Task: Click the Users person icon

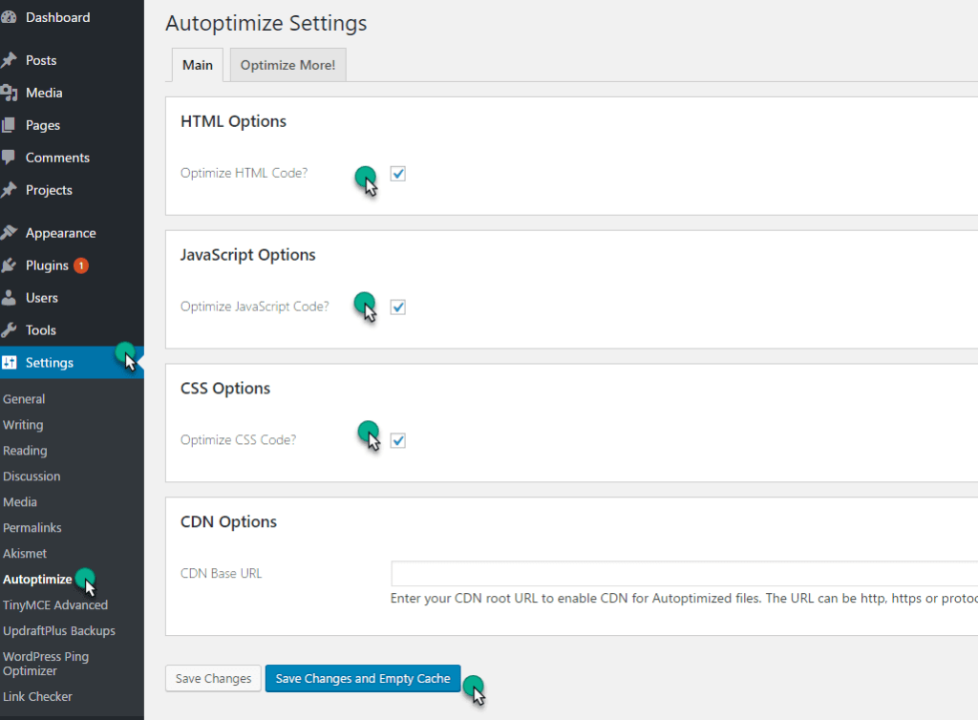Action: [8, 297]
